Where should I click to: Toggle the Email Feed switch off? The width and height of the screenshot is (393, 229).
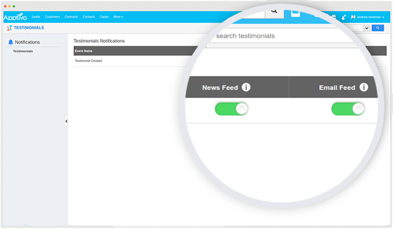(x=348, y=109)
